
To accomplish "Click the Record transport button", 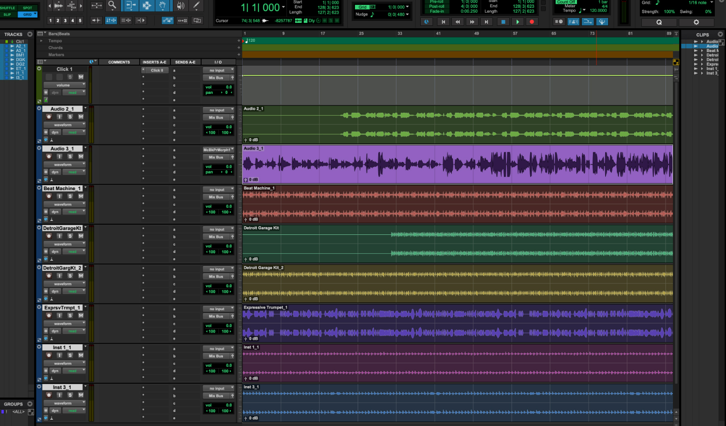I will pyautogui.click(x=532, y=22).
